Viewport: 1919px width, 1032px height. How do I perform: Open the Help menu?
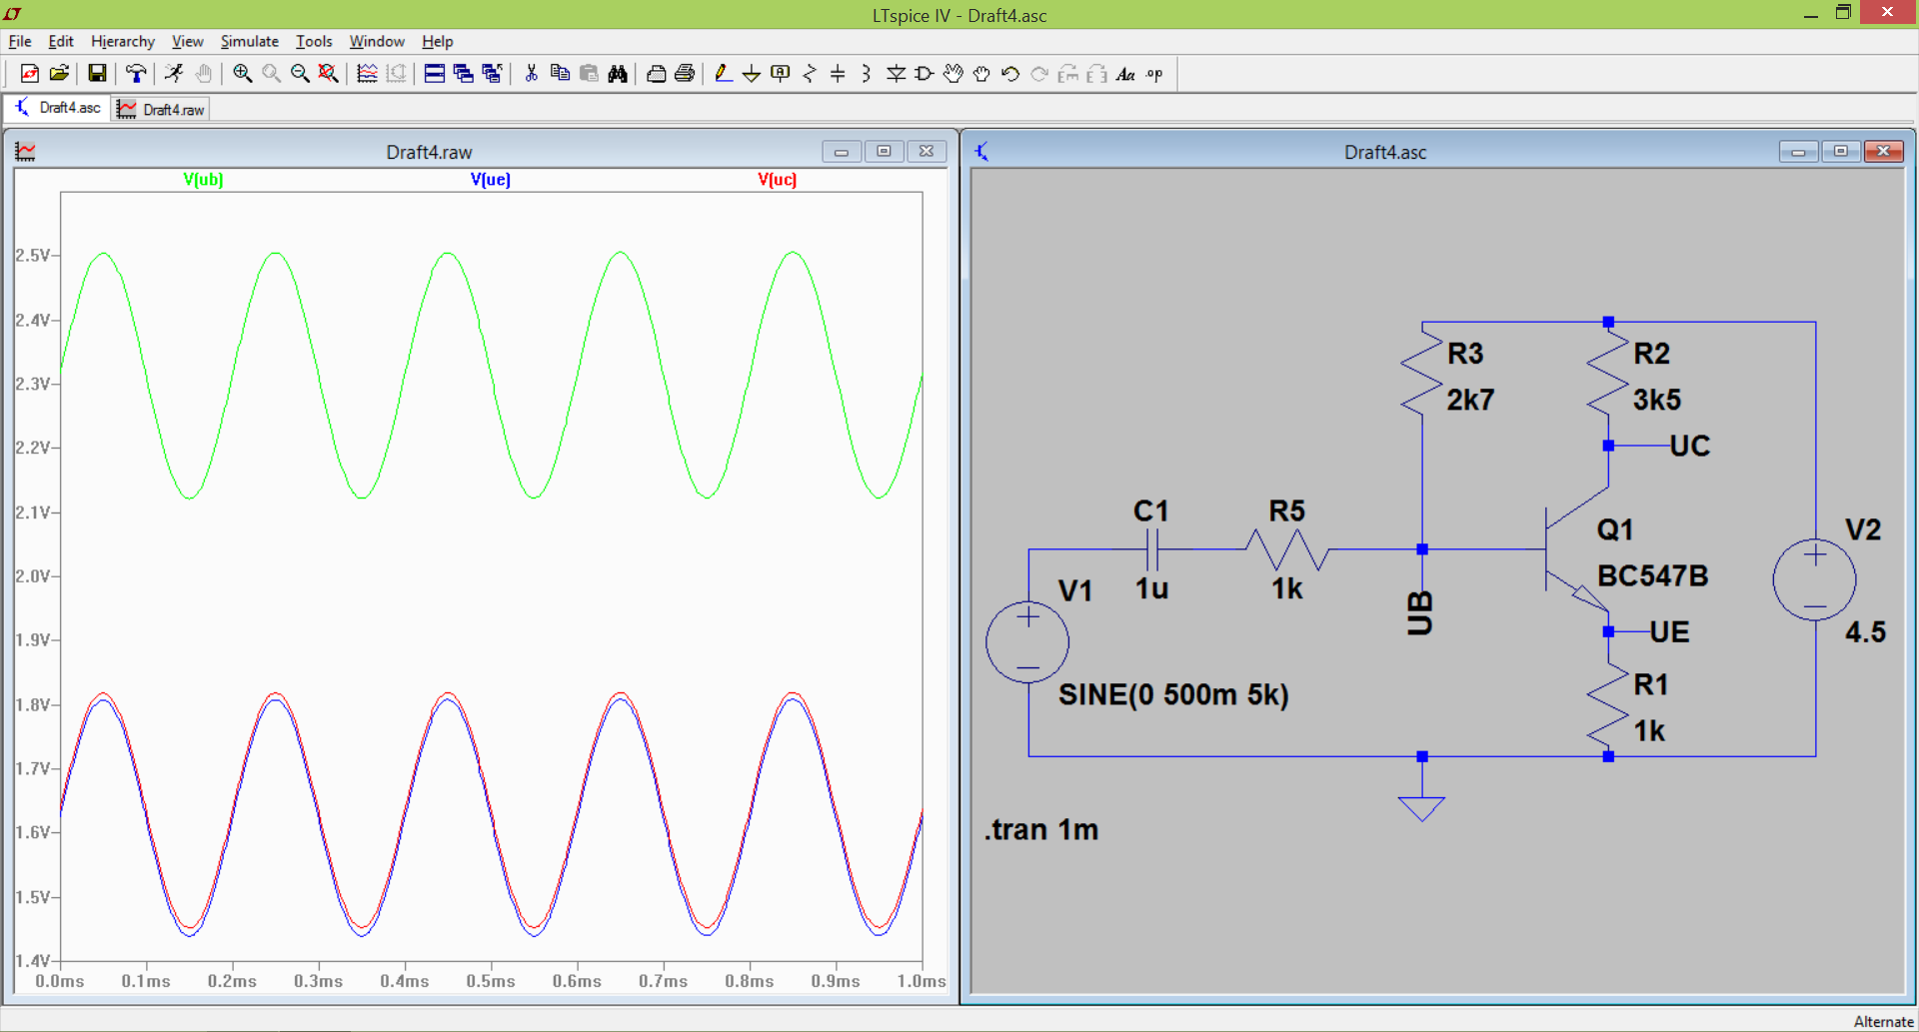(x=438, y=41)
